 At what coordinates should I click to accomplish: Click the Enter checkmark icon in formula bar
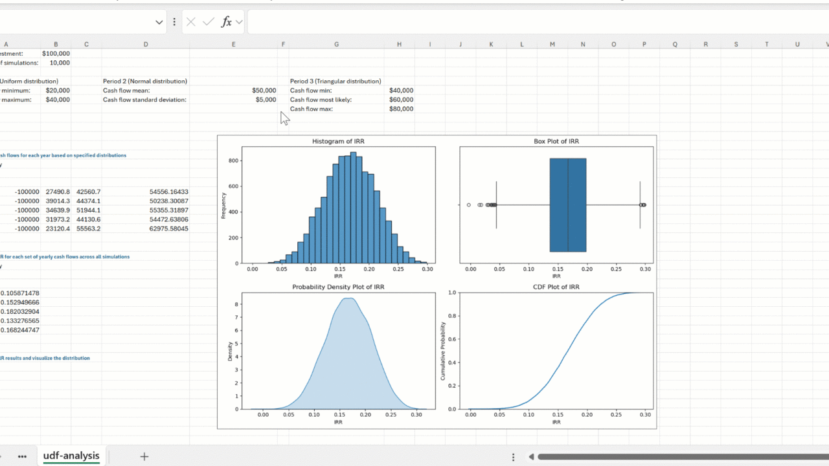point(208,22)
